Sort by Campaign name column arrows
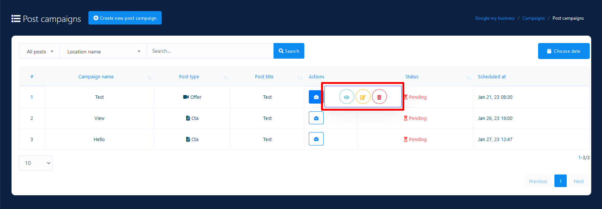 click(149, 77)
